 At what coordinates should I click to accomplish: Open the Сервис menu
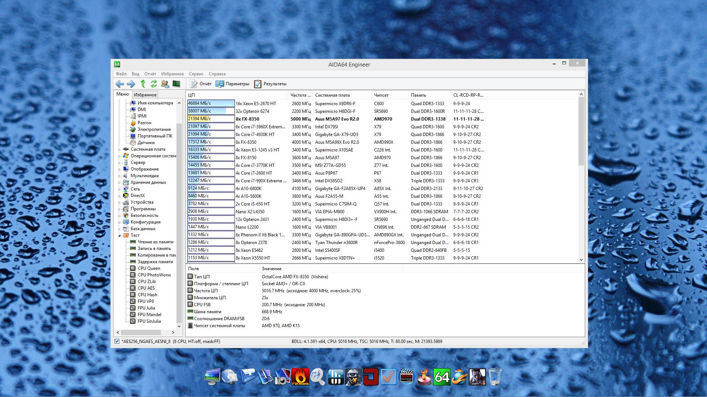pos(196,74)
